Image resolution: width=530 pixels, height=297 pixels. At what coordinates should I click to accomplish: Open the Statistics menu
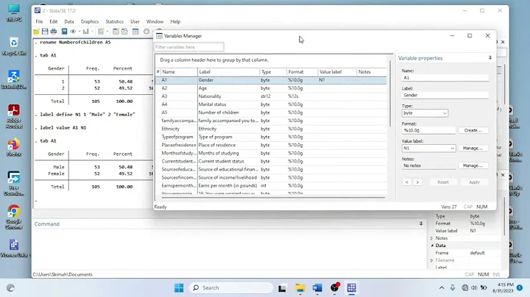[x=115, y=21]
